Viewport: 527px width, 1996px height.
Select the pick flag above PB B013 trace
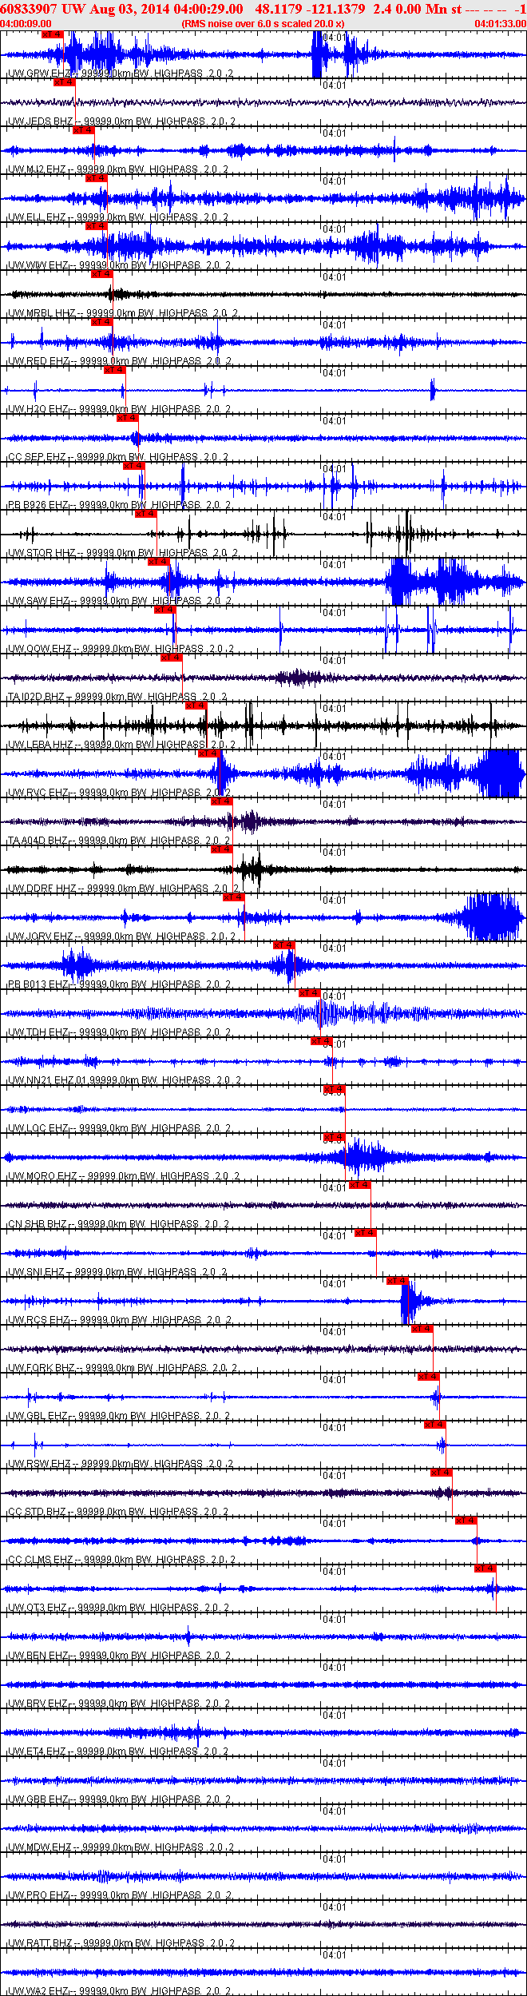(x=284, y=945)
